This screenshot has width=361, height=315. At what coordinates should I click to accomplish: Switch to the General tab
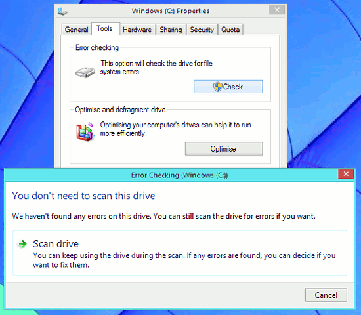coord(76,30)
